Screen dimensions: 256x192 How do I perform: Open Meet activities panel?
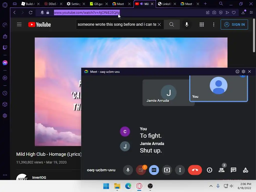tap(245, 170)
